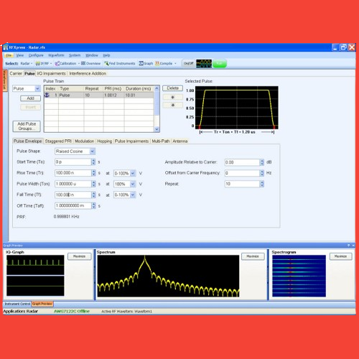Click the Delete button

pyautogui.click(x=172, y=88)
